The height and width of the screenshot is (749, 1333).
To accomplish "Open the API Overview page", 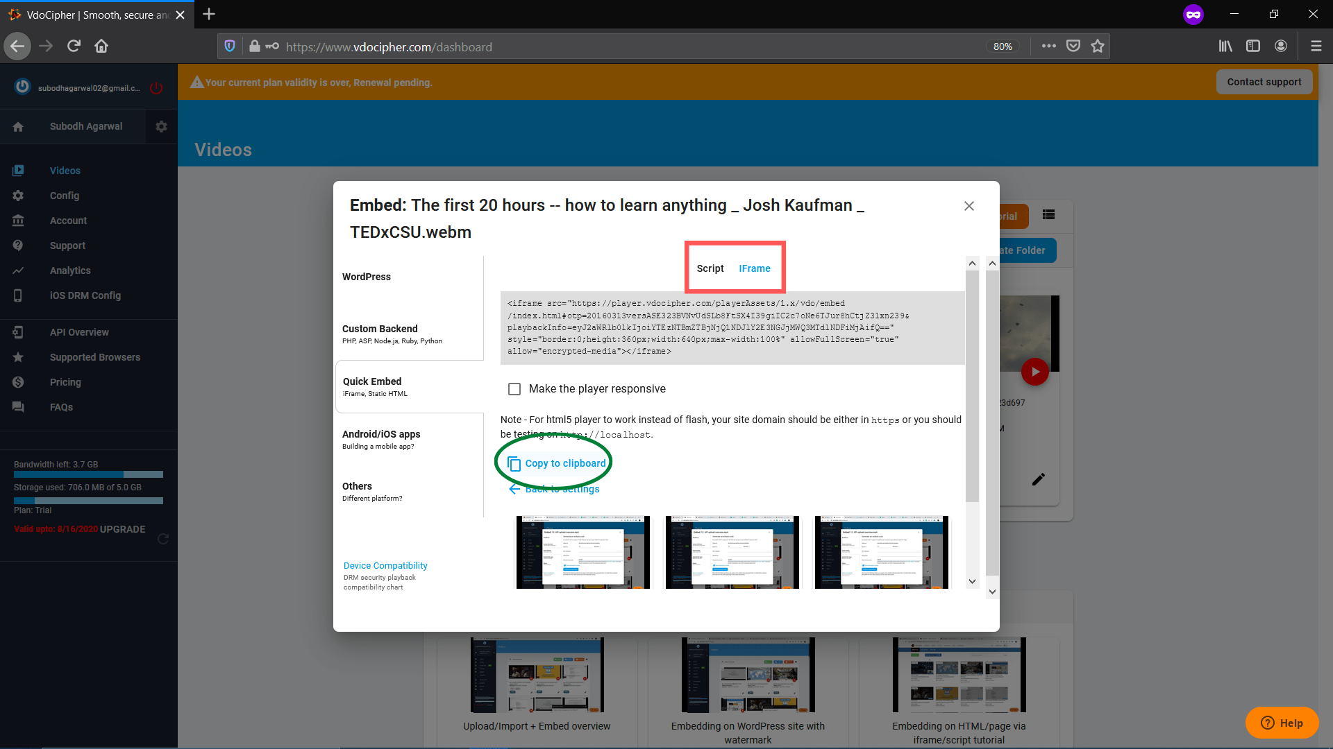I will coord(79,332).
